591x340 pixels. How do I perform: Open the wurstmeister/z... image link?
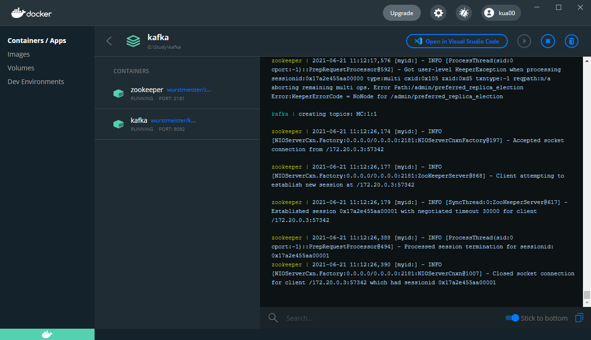(x=189, y=90)
